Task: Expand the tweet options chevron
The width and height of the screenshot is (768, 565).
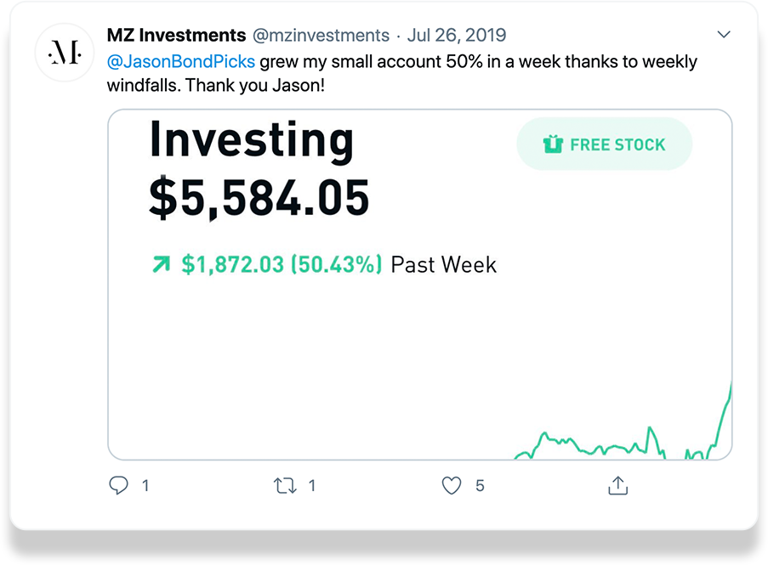Action: click(724, 34)
